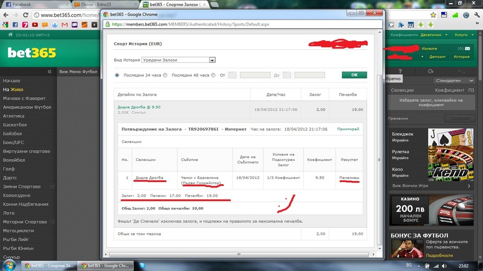The height and width of the screenshot is (271, 483).
Task: Open the pink number 7 bookmark
Action: [25, 25]
